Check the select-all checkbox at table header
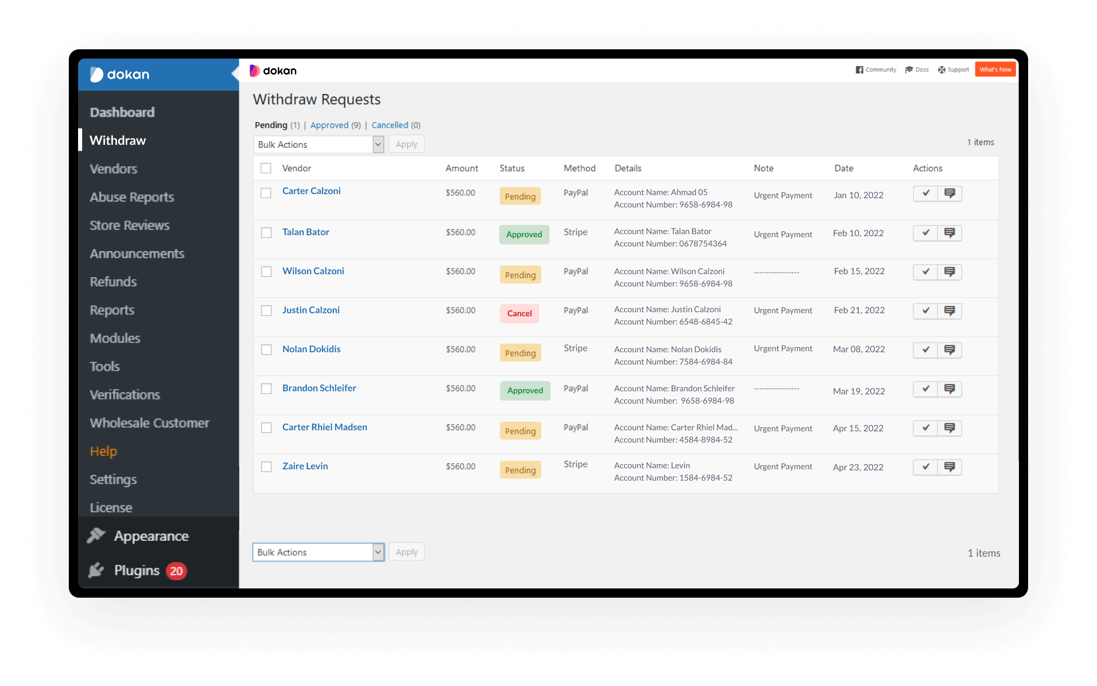1097x686 pixels. tap(267, 167)
